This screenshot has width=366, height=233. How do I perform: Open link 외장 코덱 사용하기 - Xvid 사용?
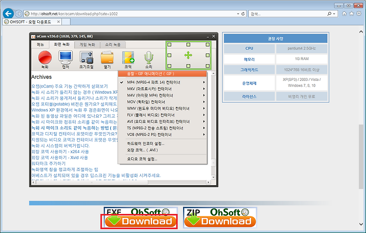click(x=59, y=158)
